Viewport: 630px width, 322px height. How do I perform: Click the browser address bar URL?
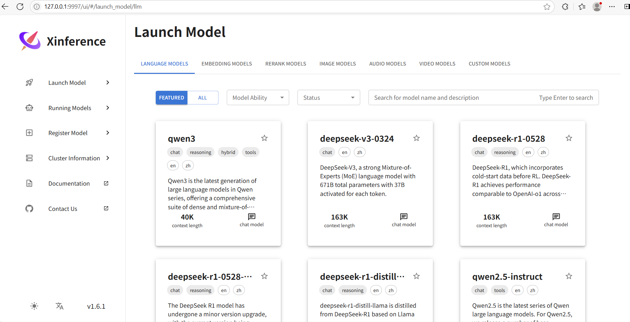93,7
